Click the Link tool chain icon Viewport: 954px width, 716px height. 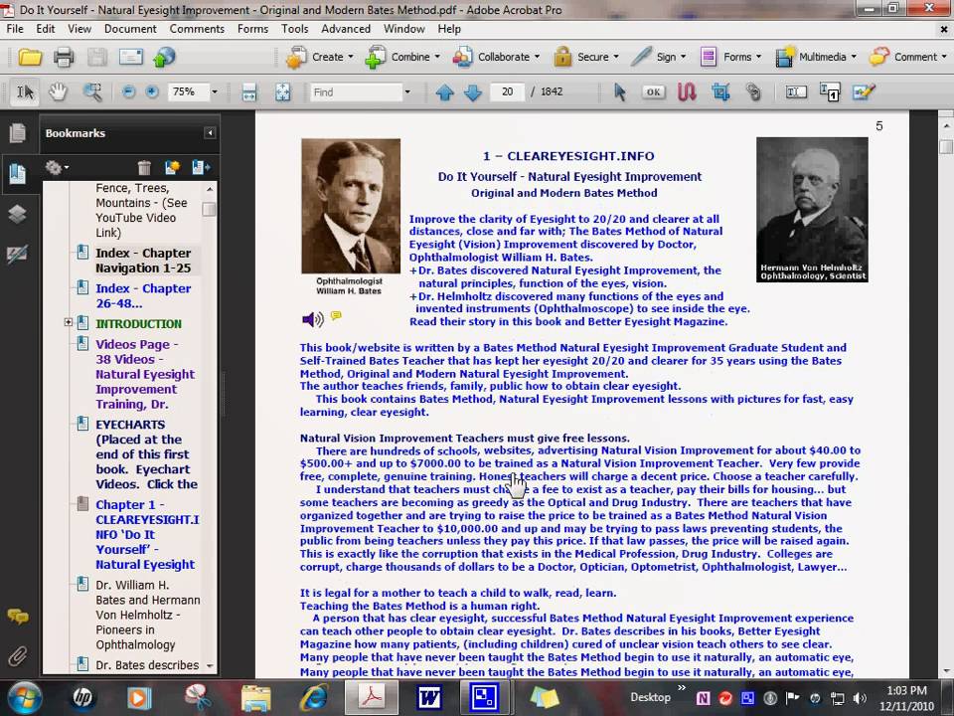753,92
